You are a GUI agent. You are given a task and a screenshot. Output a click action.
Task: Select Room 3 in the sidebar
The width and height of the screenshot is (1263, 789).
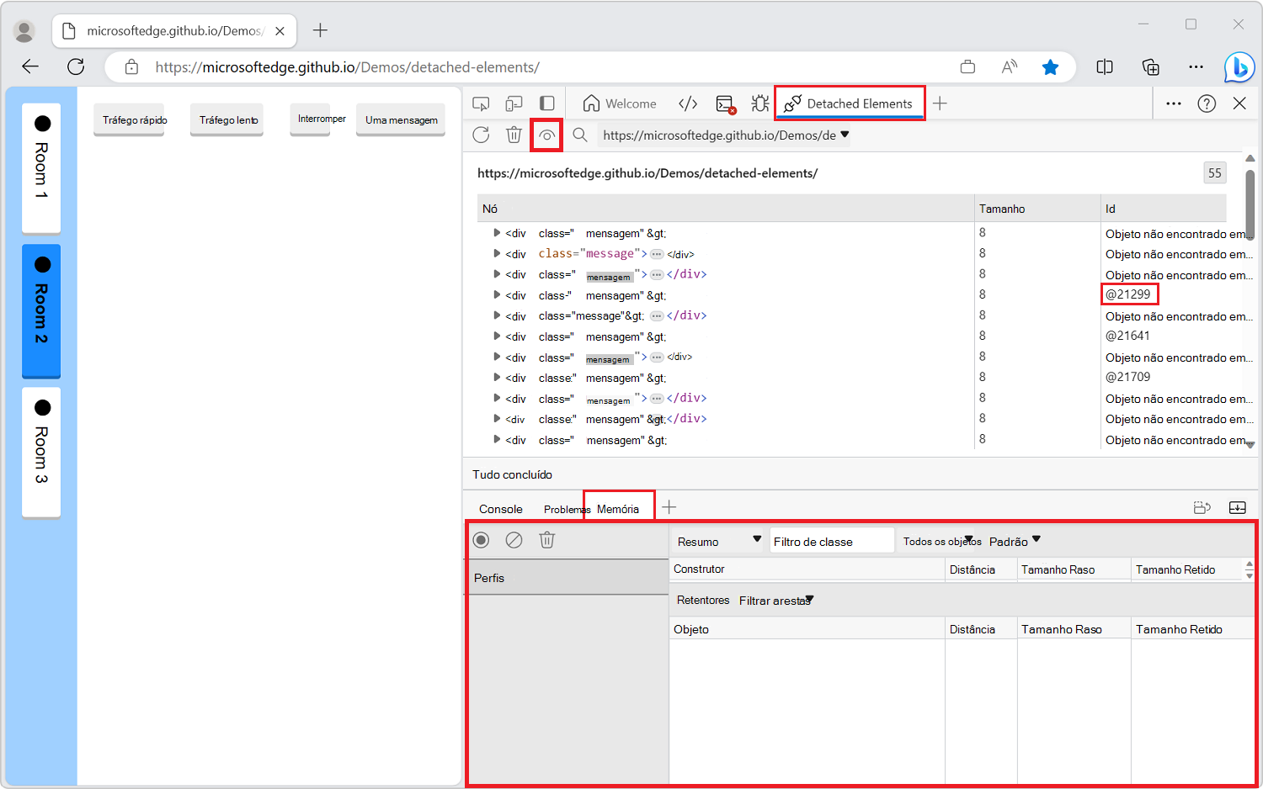coord(41,452)
